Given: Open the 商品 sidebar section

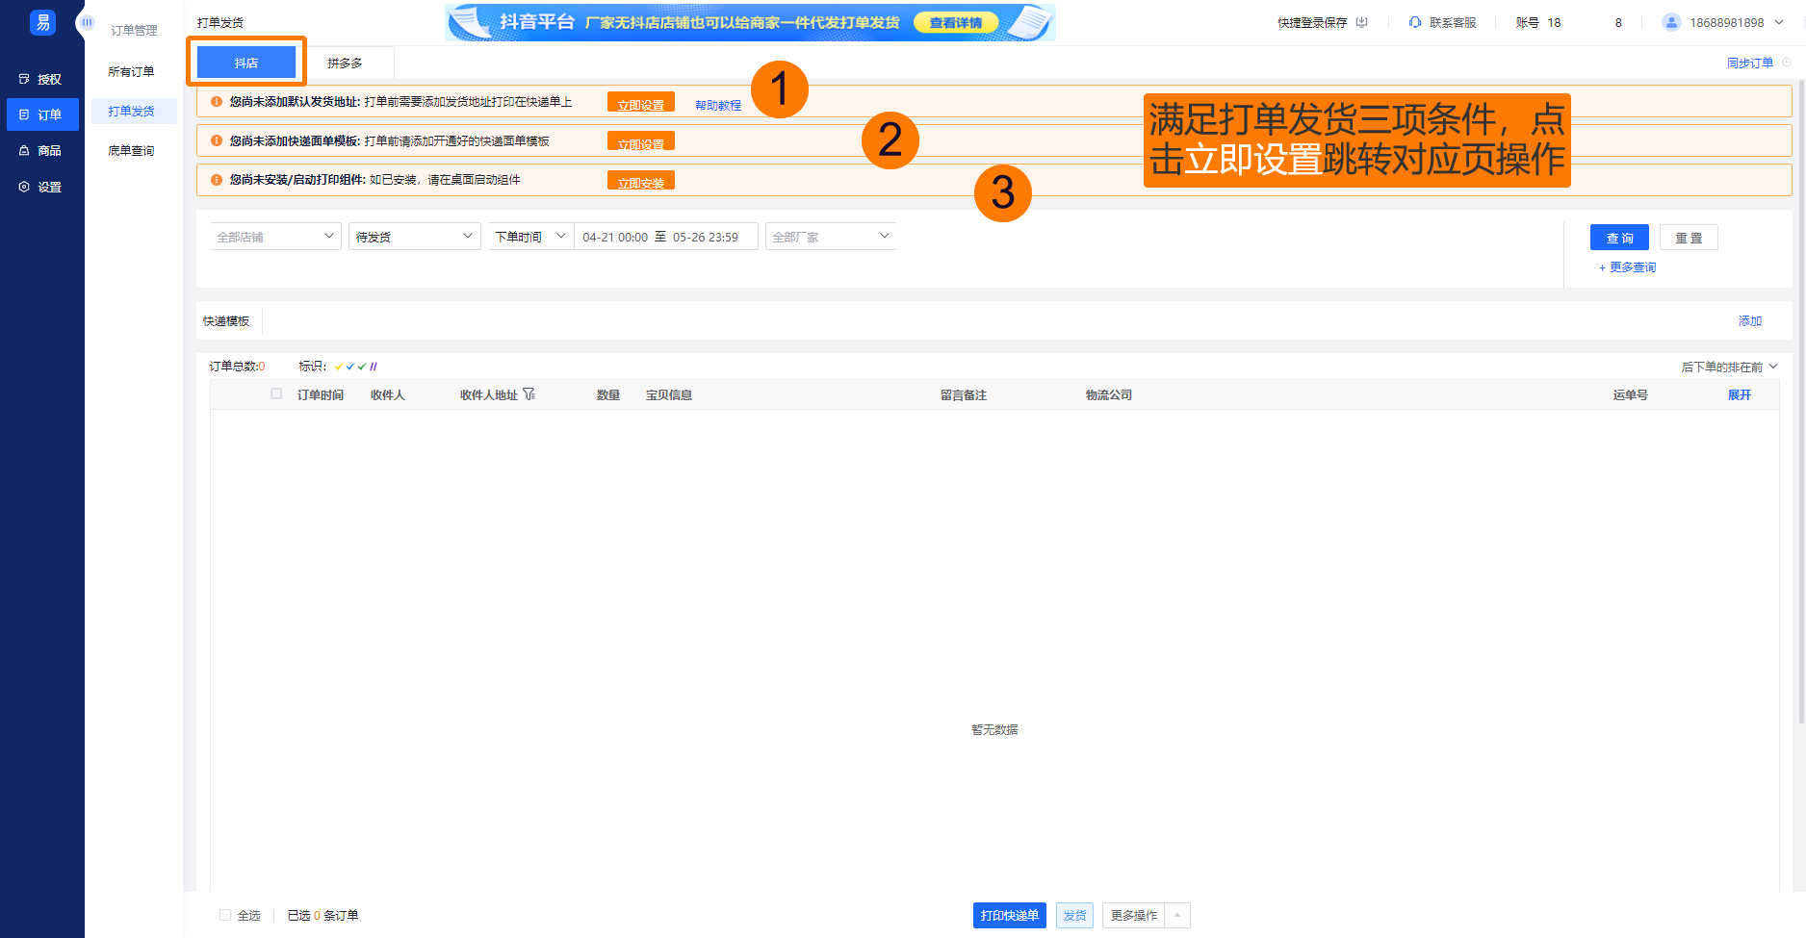Looking at the screenshot, I should pyautogui.click(x=40, y=151).
